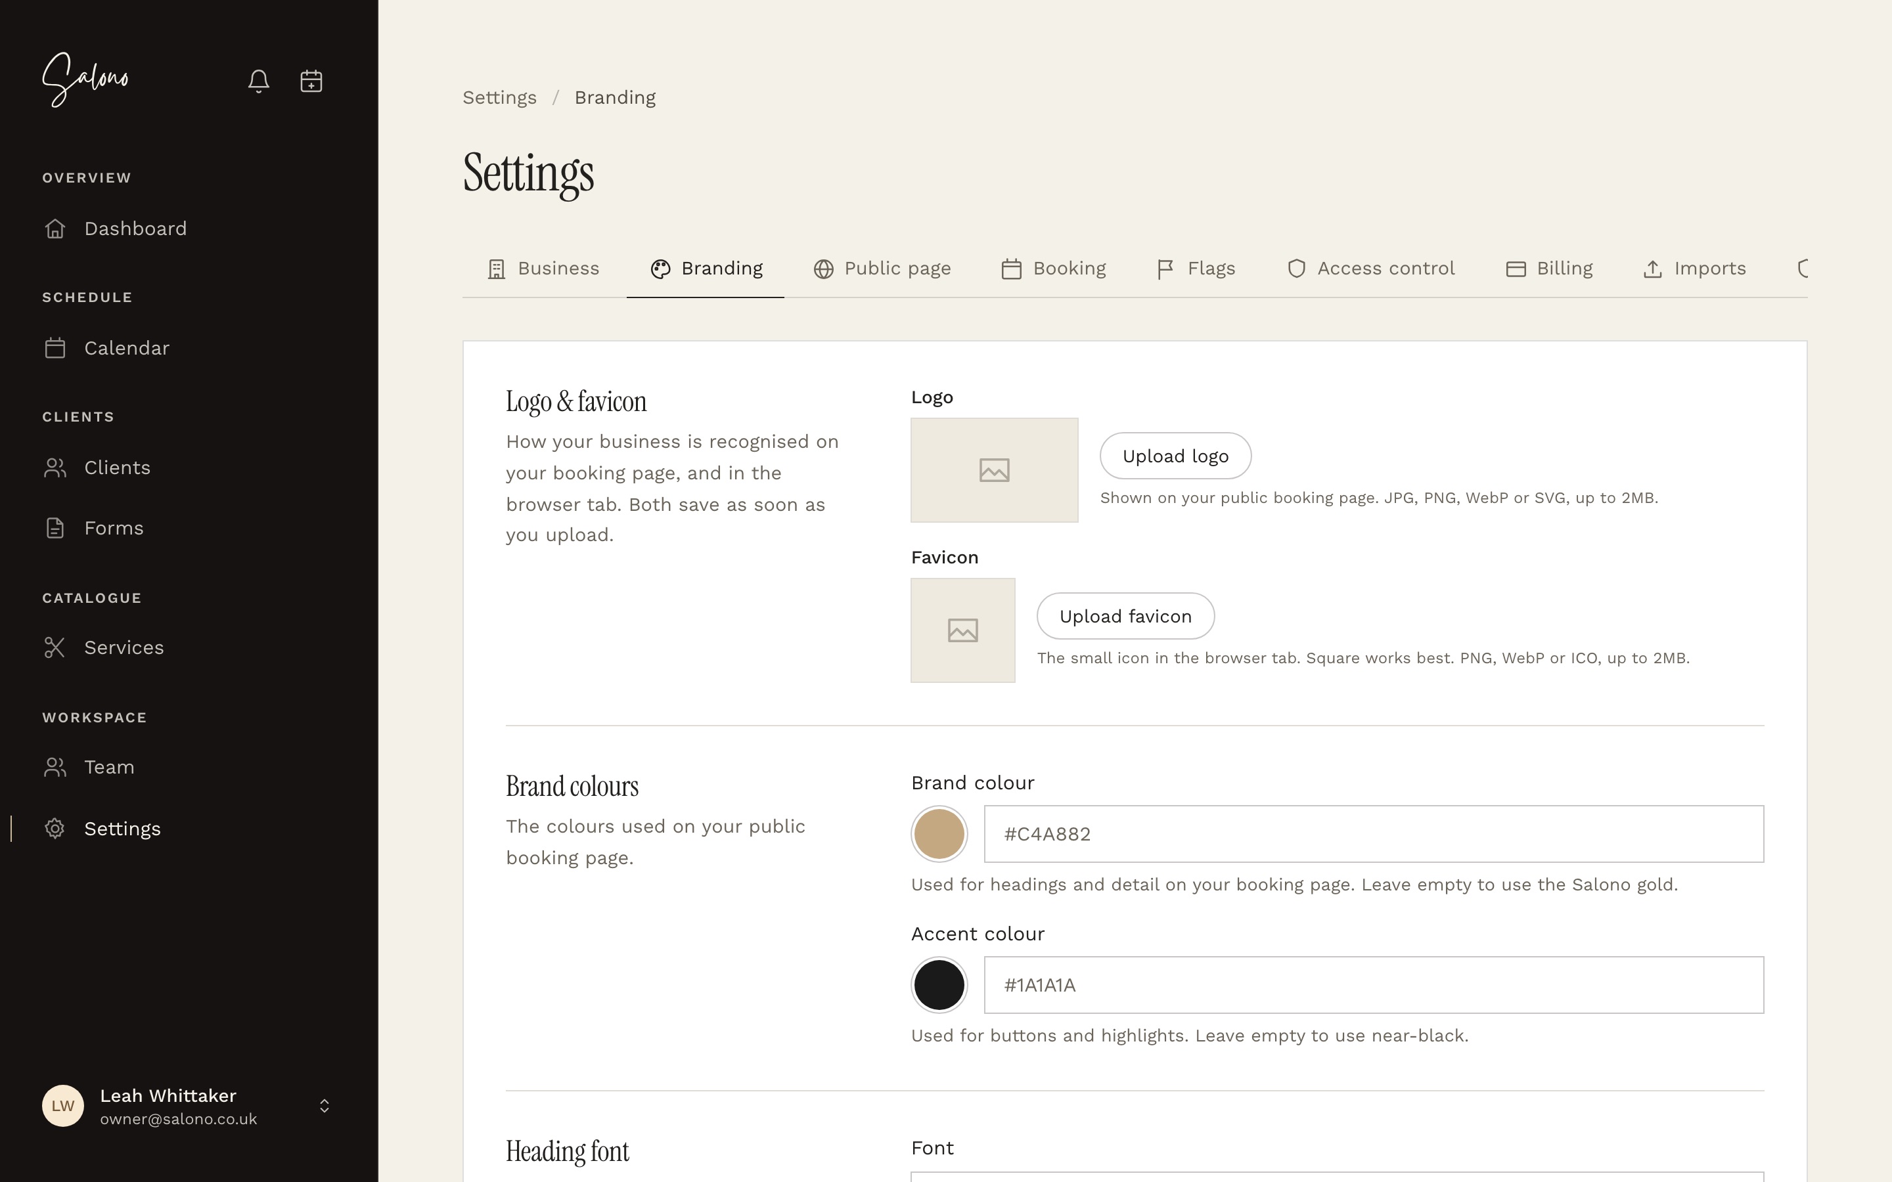Click the Imports upload icon
The height and width of the screenshot is (1182, 1892).
pyautogui.click(x=1652, y=269)
